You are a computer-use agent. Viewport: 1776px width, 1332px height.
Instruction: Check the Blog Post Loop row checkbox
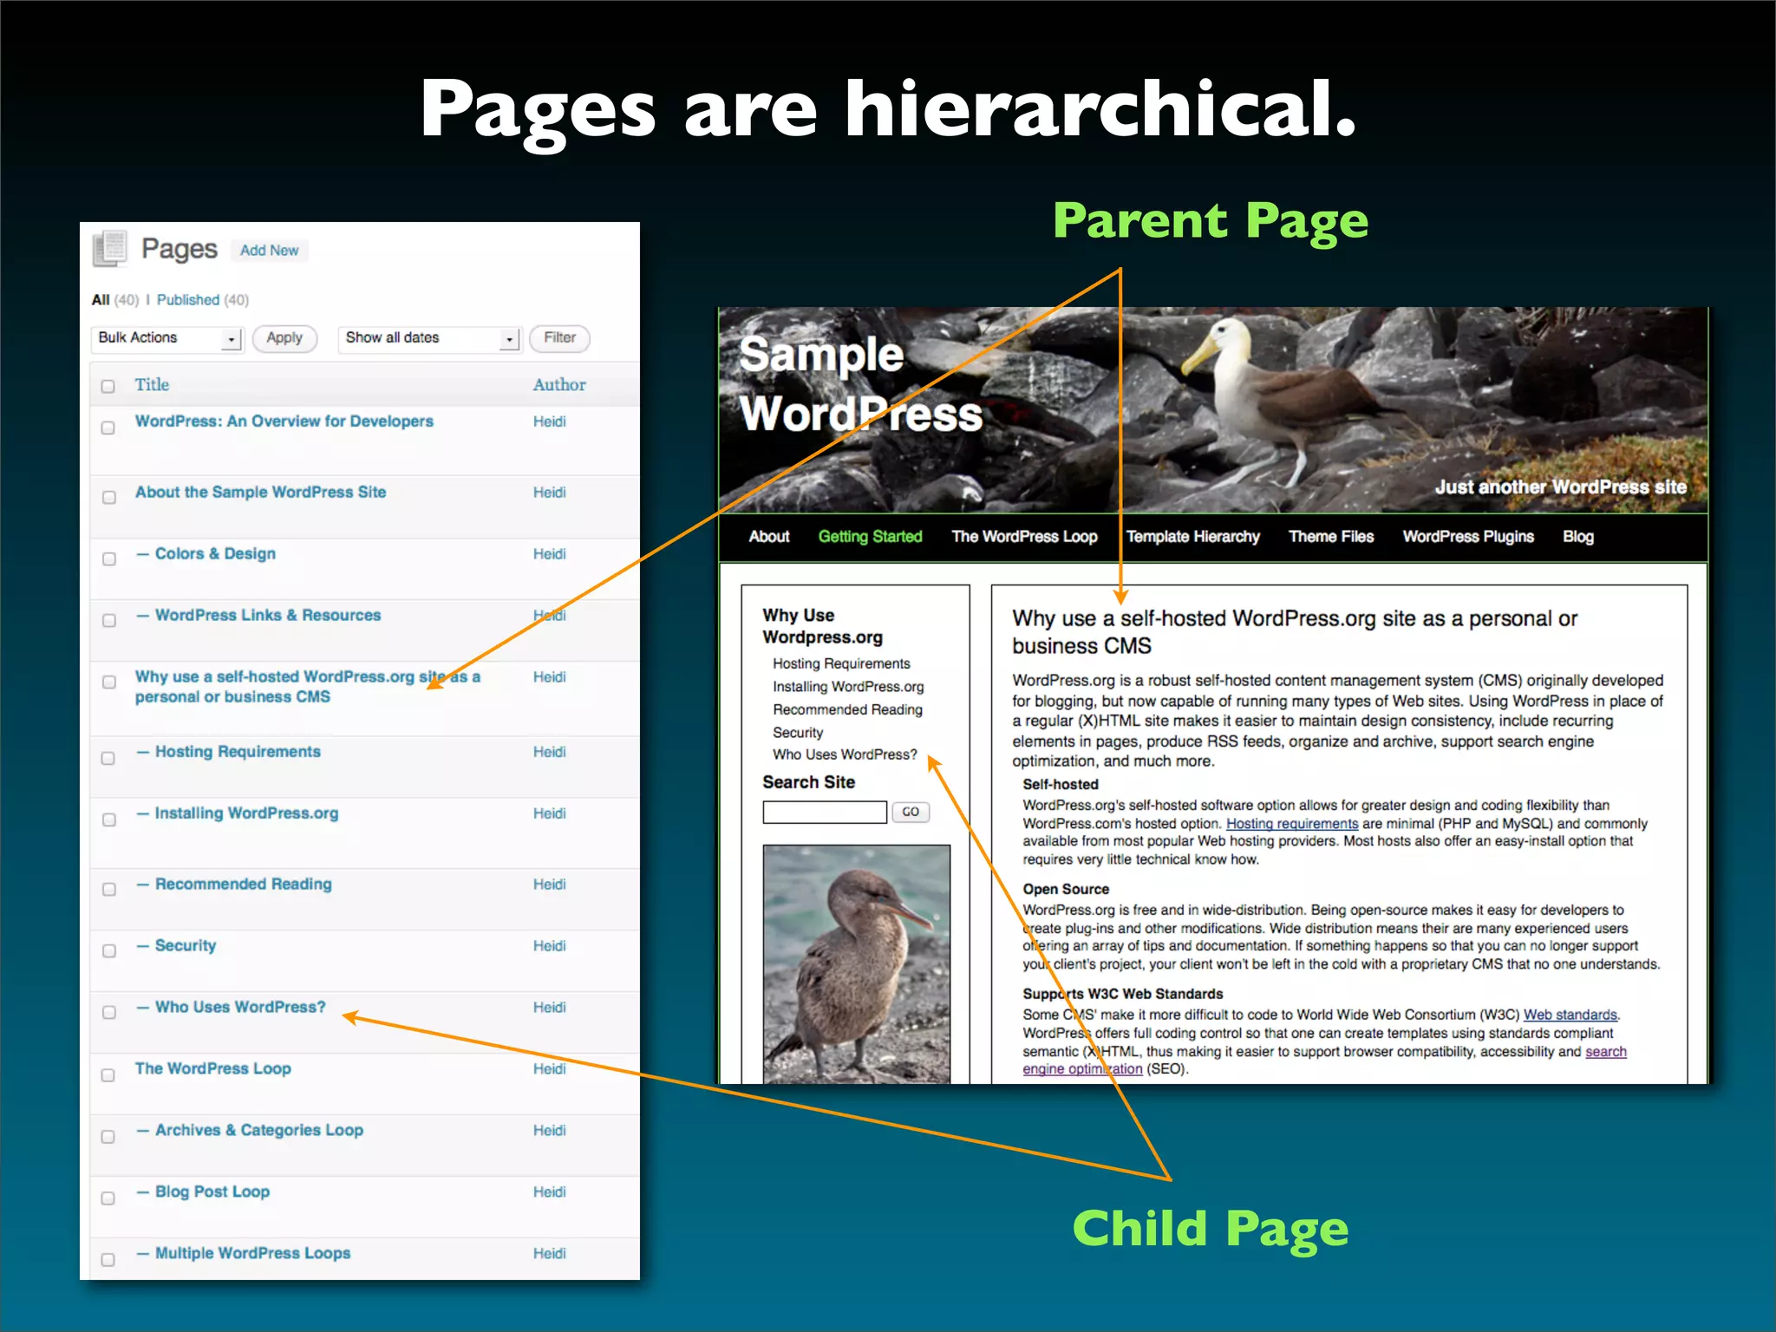(x=108, y=1198)
